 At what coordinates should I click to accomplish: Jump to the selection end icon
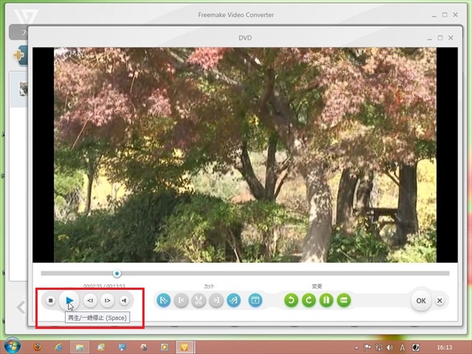coord(216,300)
